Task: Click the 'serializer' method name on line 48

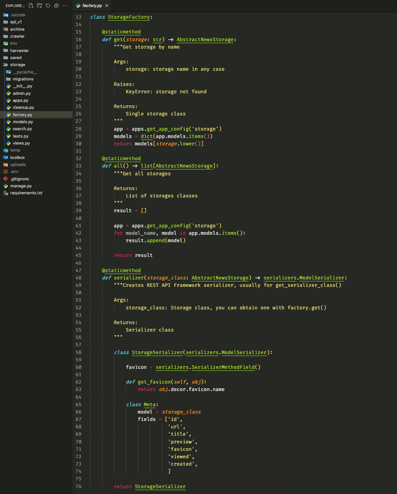Action: click(x=129, y=278)
